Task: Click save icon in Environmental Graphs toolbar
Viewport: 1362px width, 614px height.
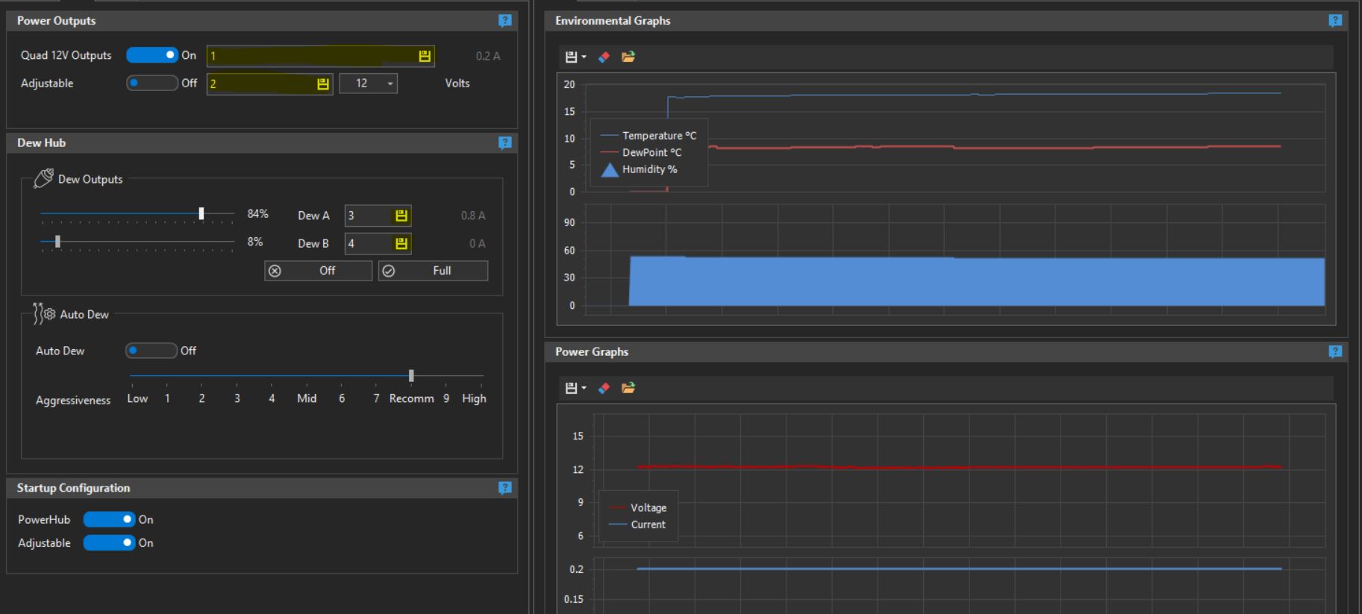Action: click(x=571, y=57)
